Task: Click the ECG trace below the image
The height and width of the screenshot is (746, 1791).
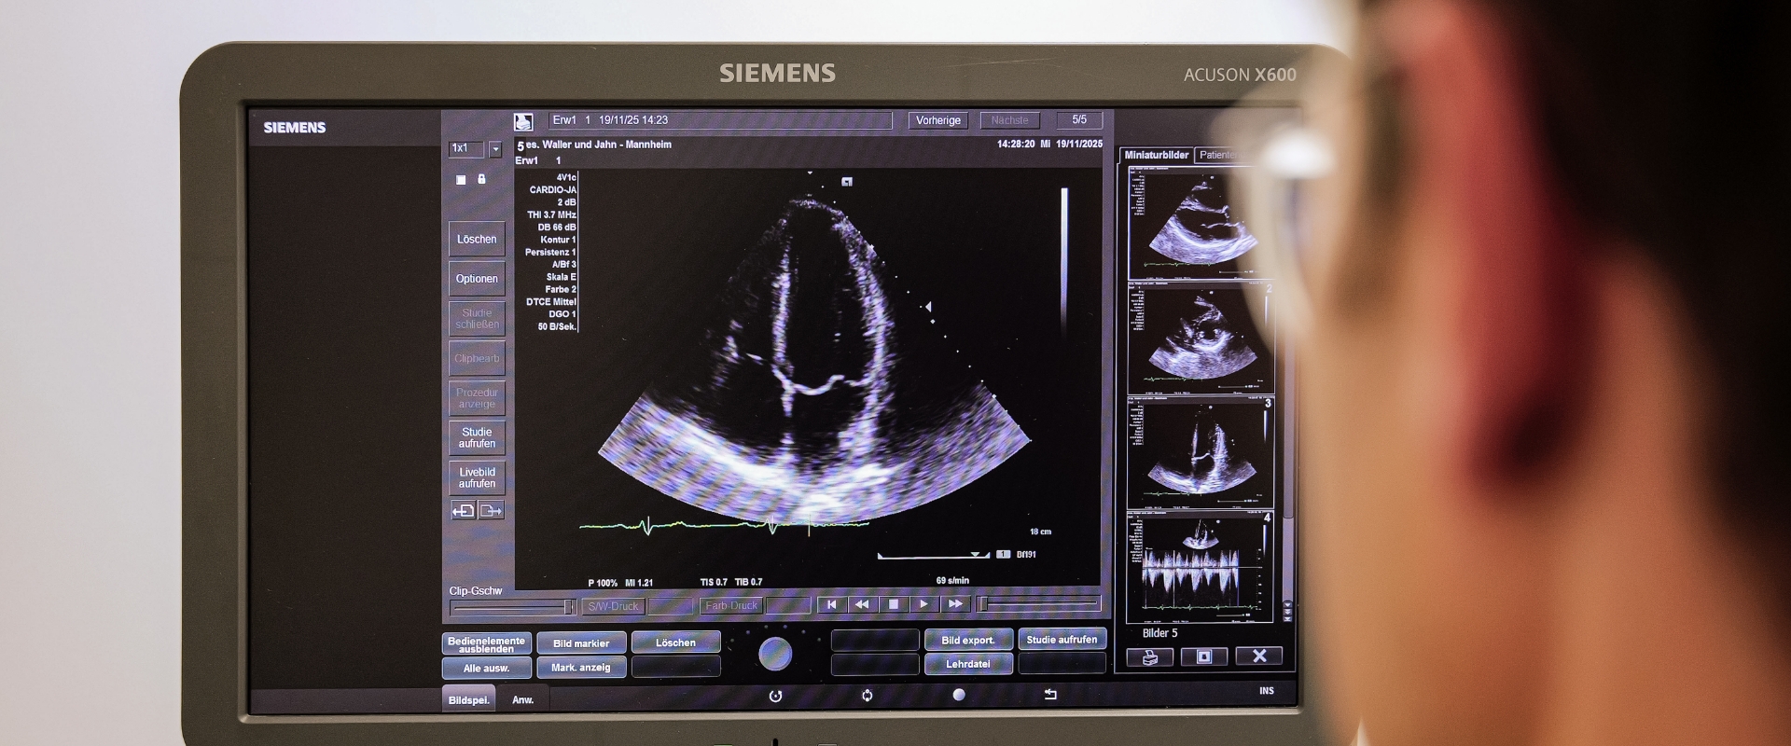Action: click(725, 526)
